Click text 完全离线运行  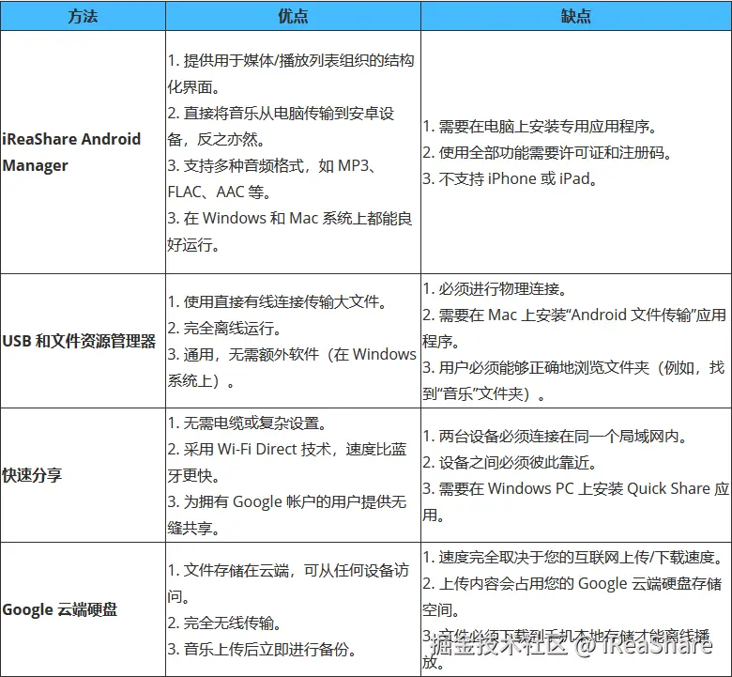(224, 328)
